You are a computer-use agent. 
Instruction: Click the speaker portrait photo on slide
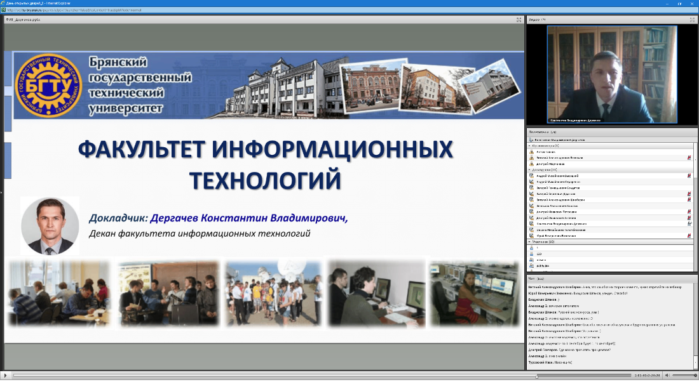pyautogui.click(x=50, y=226)
